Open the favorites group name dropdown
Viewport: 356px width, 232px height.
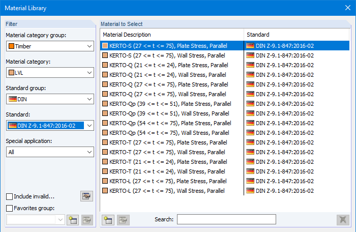(x=36, y=220)
